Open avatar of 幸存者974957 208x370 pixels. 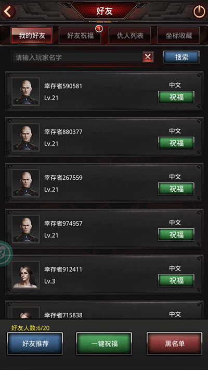[25, 229]
